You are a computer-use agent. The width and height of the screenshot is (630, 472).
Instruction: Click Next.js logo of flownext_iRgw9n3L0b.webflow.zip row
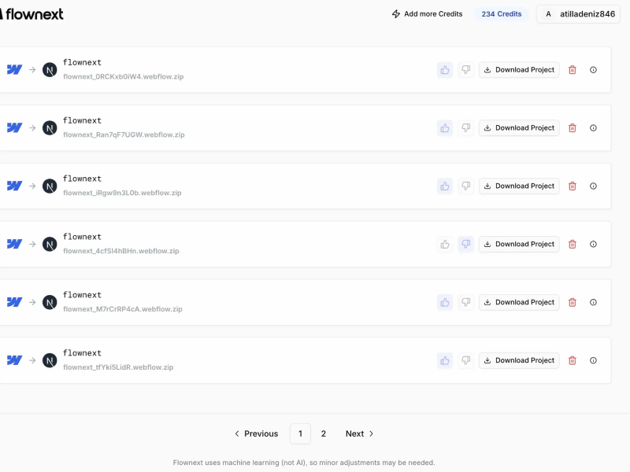(x=50, y=186)
